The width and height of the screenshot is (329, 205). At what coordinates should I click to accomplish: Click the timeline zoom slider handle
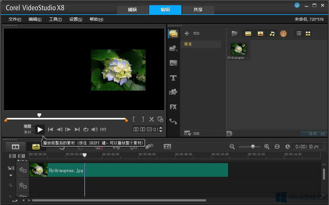pyautogui.click(x=253, y=147)
